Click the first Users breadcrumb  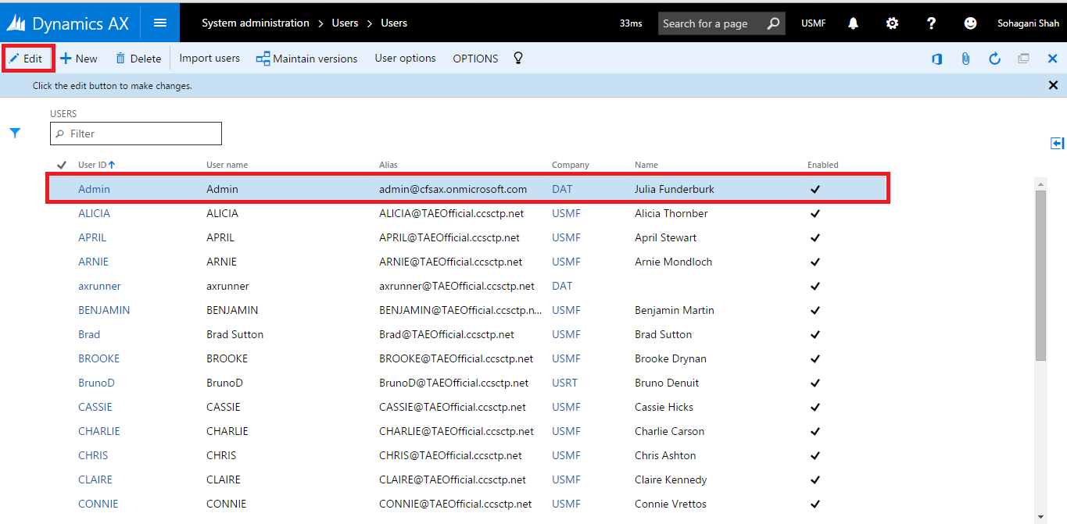point(345,23)
